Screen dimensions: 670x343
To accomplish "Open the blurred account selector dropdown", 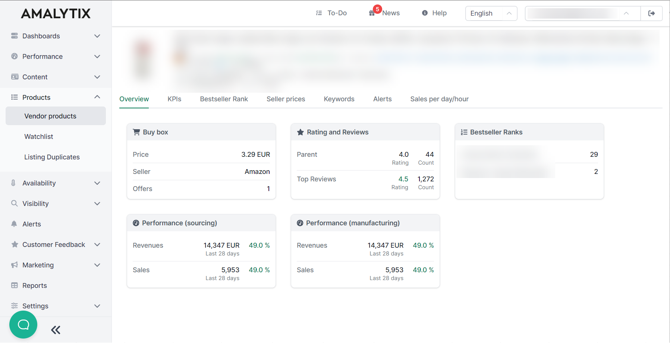I will (583, 13).
